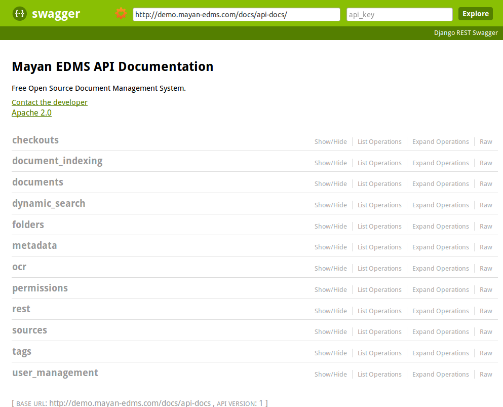
Task: Click the api_key input field
Action: coord(399,15)
